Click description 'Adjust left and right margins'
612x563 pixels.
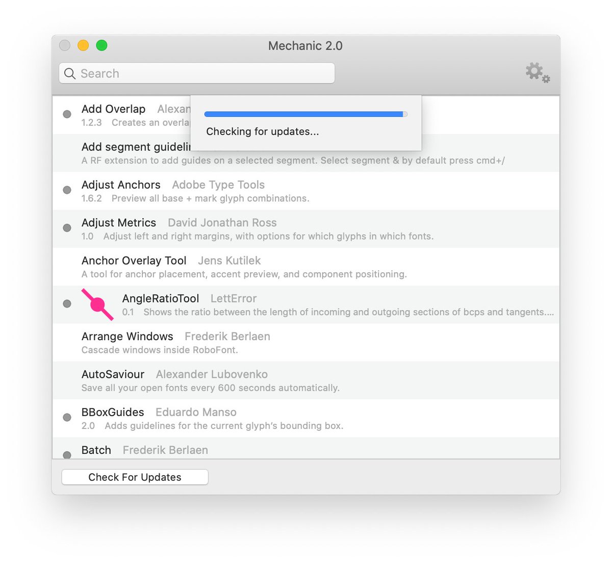pos(268,236)
